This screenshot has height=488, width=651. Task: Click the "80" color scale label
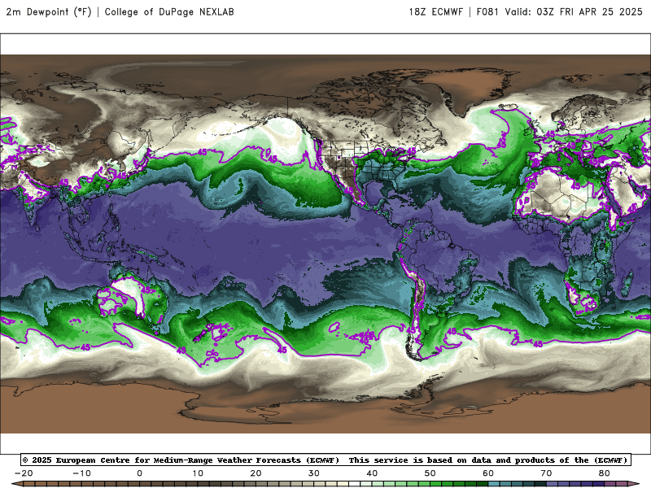coord(605,473)
